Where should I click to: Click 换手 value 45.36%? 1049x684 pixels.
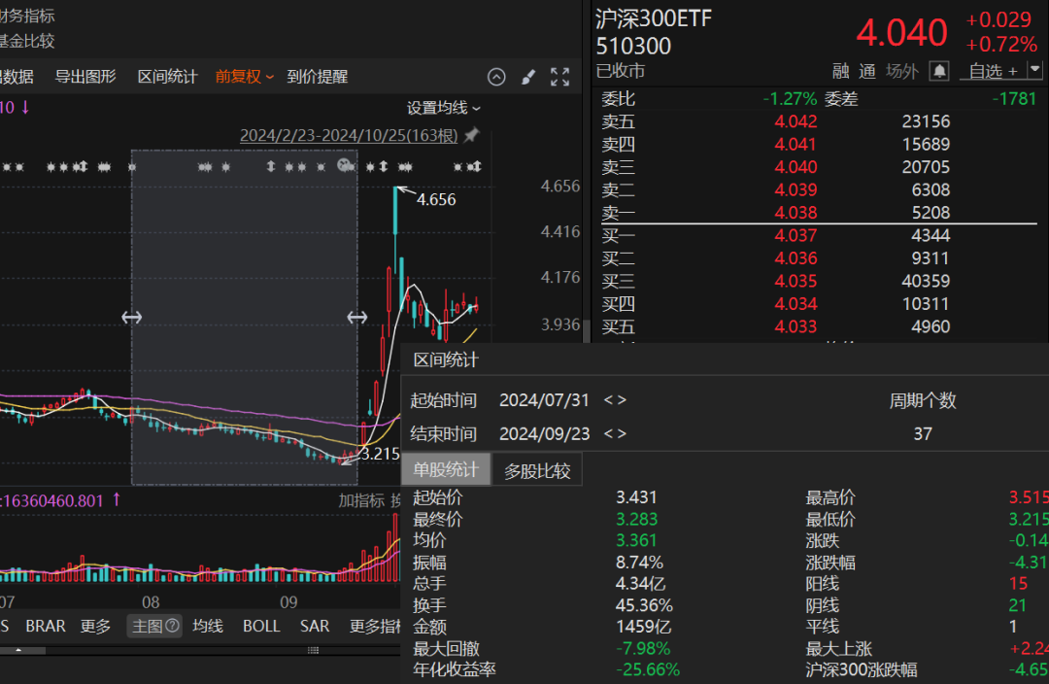tap(644, 605)
